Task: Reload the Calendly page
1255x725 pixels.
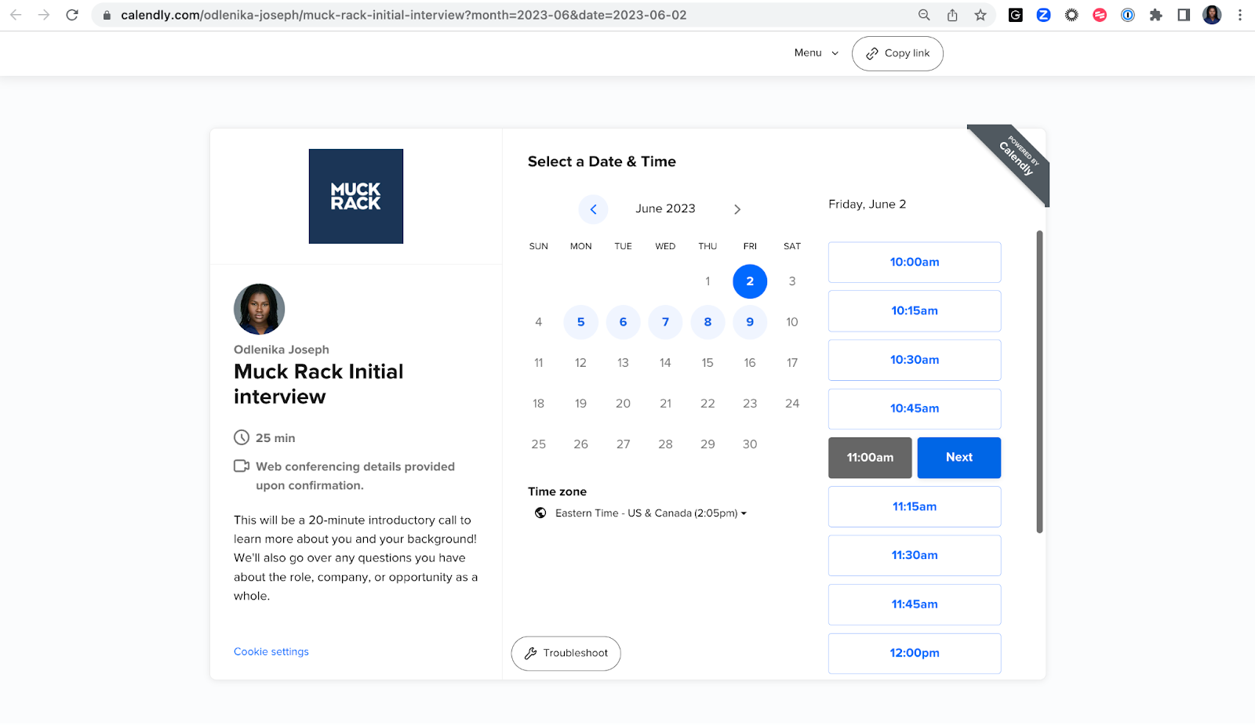Action: pos(72,15)
